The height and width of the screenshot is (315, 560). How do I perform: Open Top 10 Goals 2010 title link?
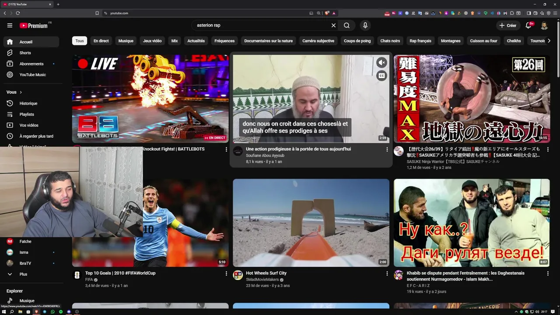(x=120, y=273)
